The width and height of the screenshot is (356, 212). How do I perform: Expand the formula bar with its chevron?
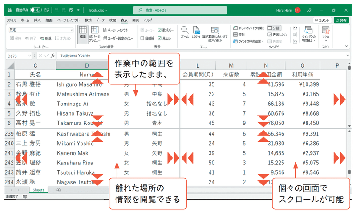(348, 56)
